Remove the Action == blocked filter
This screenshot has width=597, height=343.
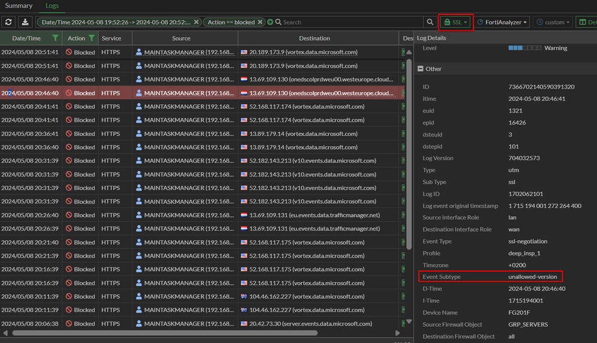click(260, 22)
